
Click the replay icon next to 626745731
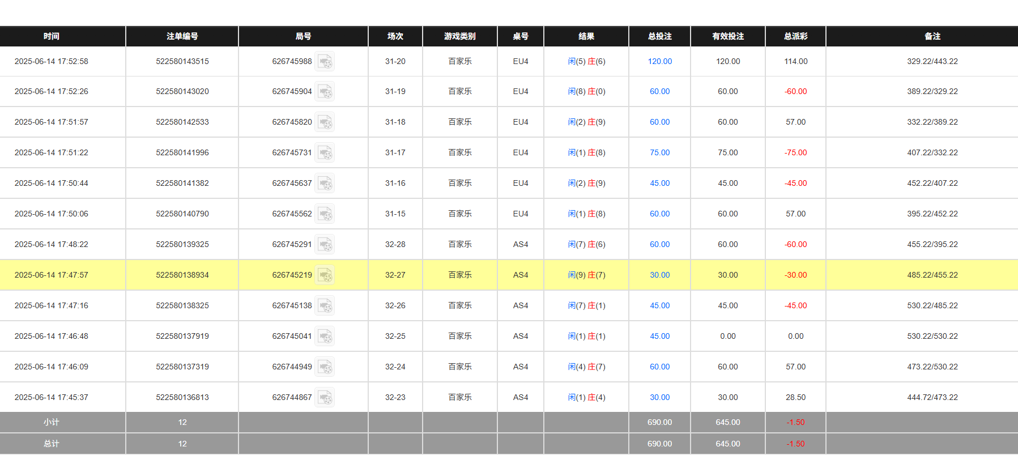(325, 153)
